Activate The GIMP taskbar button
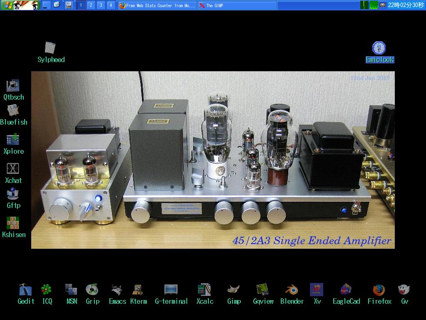 [237, 5]
